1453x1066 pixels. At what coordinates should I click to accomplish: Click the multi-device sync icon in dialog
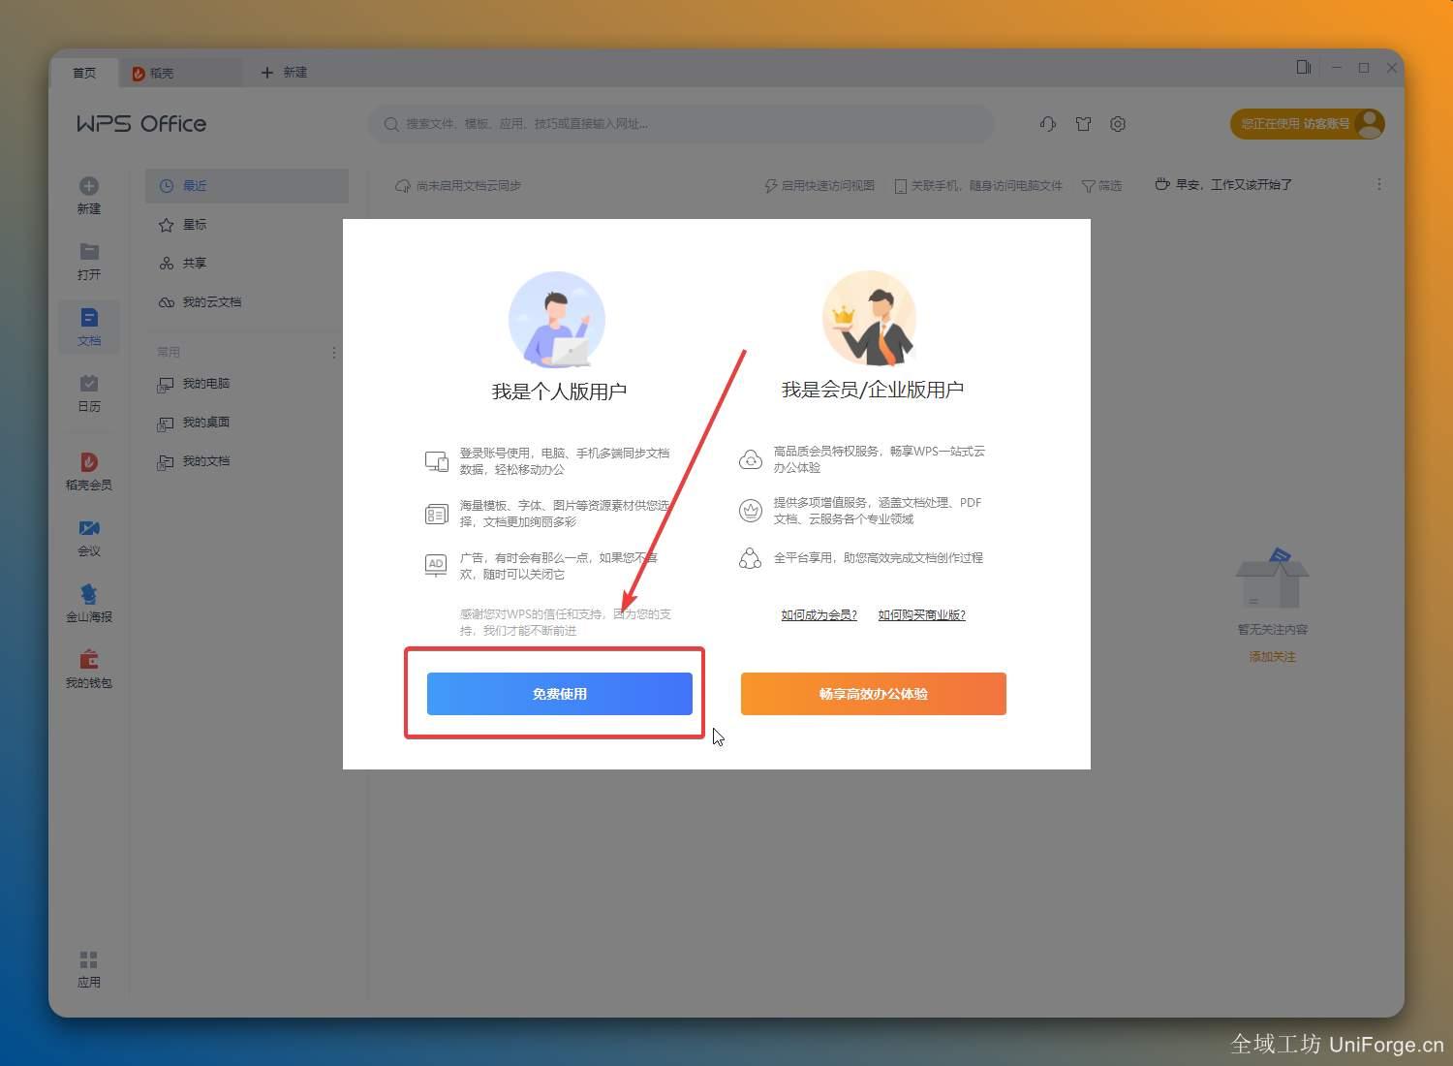(437, 461)
